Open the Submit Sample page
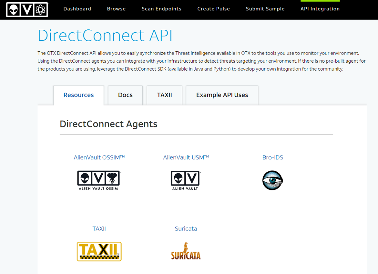This screenshot has width=378, height=274. pos(265,9)
